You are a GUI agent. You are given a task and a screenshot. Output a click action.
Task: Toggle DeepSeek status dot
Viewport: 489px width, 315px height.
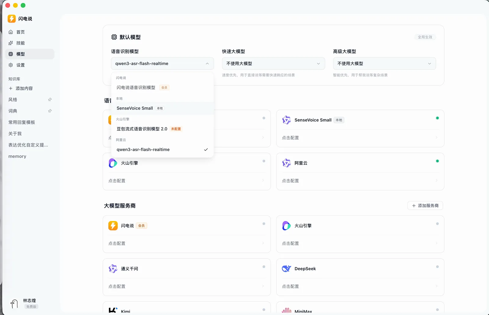(437, 267)
